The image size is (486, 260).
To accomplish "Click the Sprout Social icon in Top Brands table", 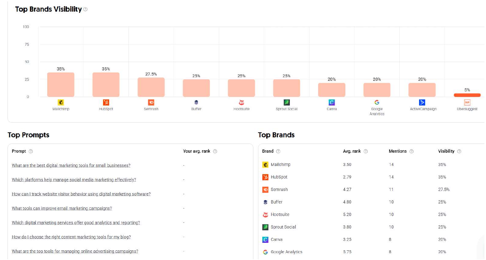I will 266,227.
